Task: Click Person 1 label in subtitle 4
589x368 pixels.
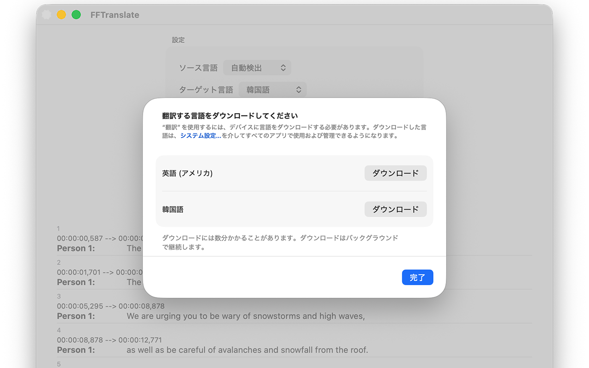Action: (x=76, y=350)
